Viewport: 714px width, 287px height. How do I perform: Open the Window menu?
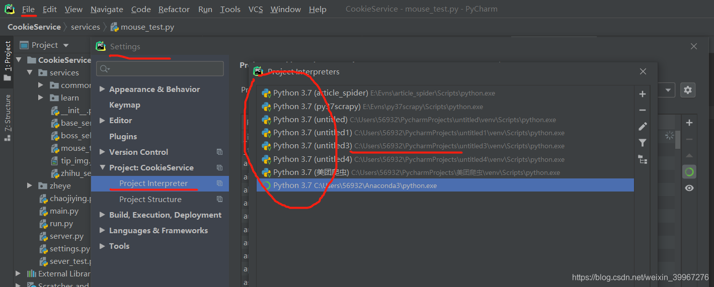pyautogui.click(x=286, y=9)
